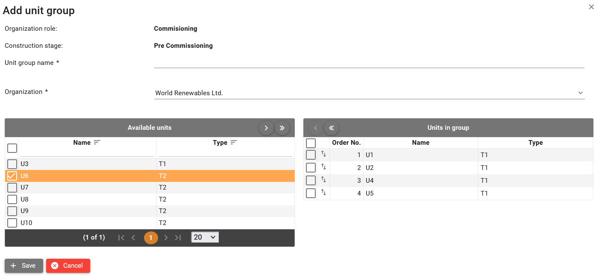Save the unit group
Screen dimensions: 599x275
24,266
